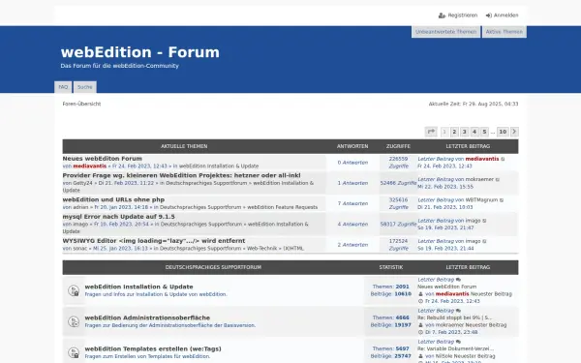The height and width of the screenshot is (363, 581).
Task: Open topic mysql Error nach Update auf 9.1.5
Action: coord(118,217)
